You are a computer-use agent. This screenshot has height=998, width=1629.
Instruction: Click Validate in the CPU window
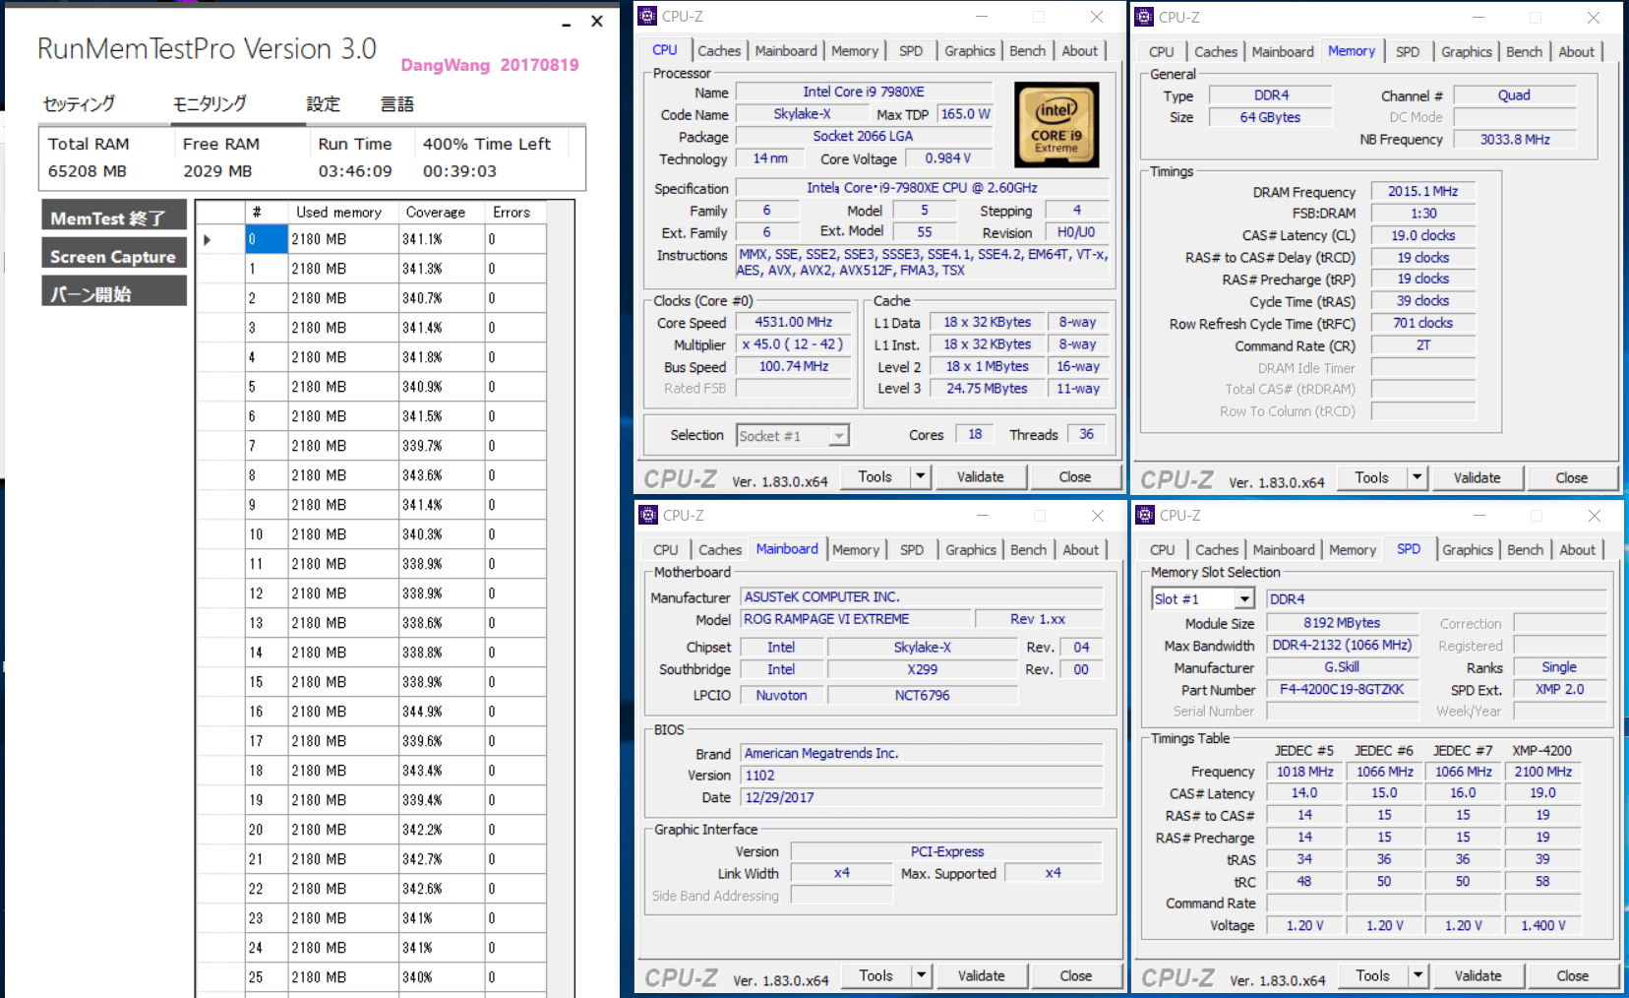coord(981,476)
